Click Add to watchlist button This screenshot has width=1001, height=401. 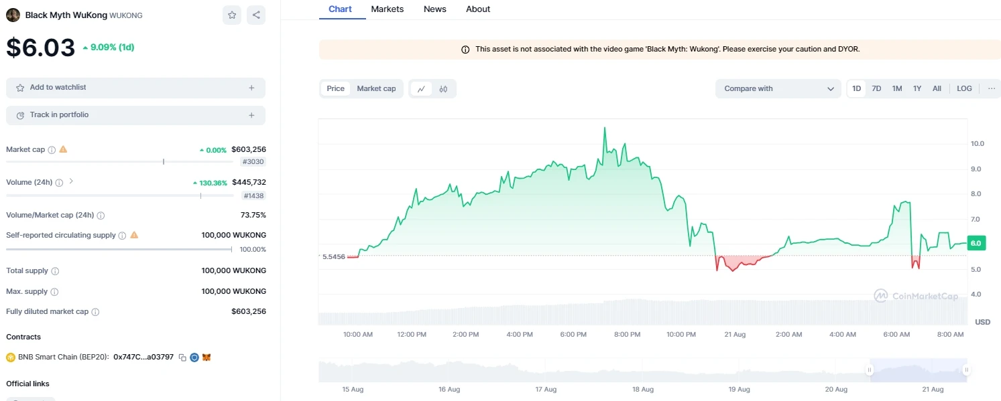pyautogui.click(x=135, y=88)
